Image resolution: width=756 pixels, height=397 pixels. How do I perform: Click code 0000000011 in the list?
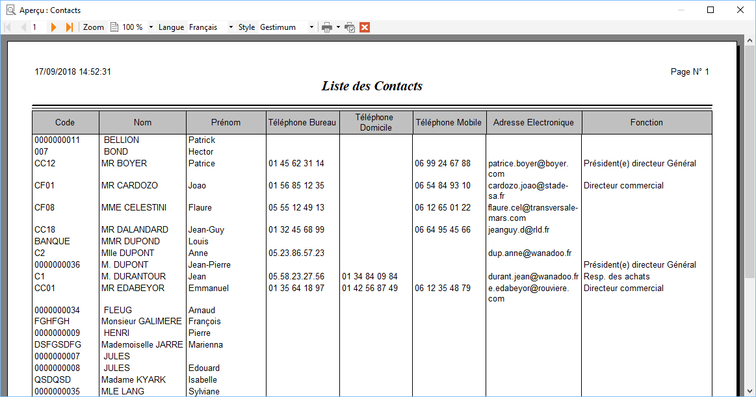pyautogui.click(x=57, y=140)
